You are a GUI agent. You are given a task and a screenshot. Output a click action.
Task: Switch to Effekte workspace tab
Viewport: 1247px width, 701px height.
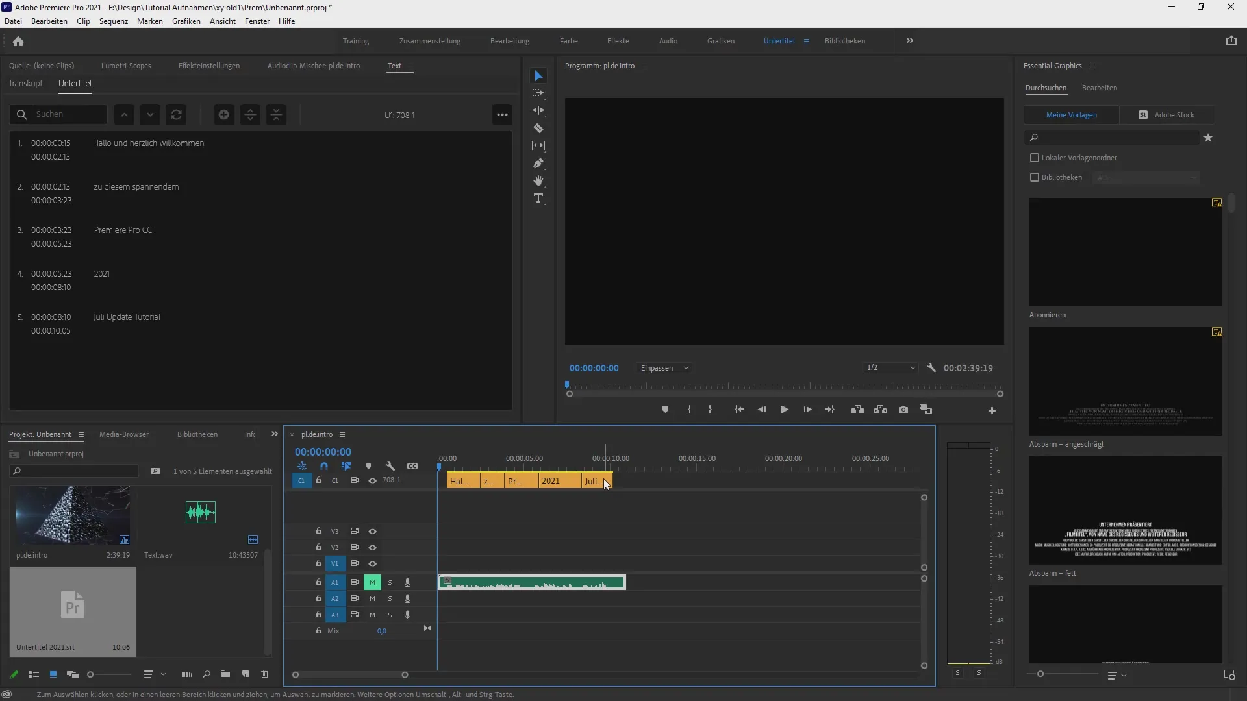pos(618,41)
